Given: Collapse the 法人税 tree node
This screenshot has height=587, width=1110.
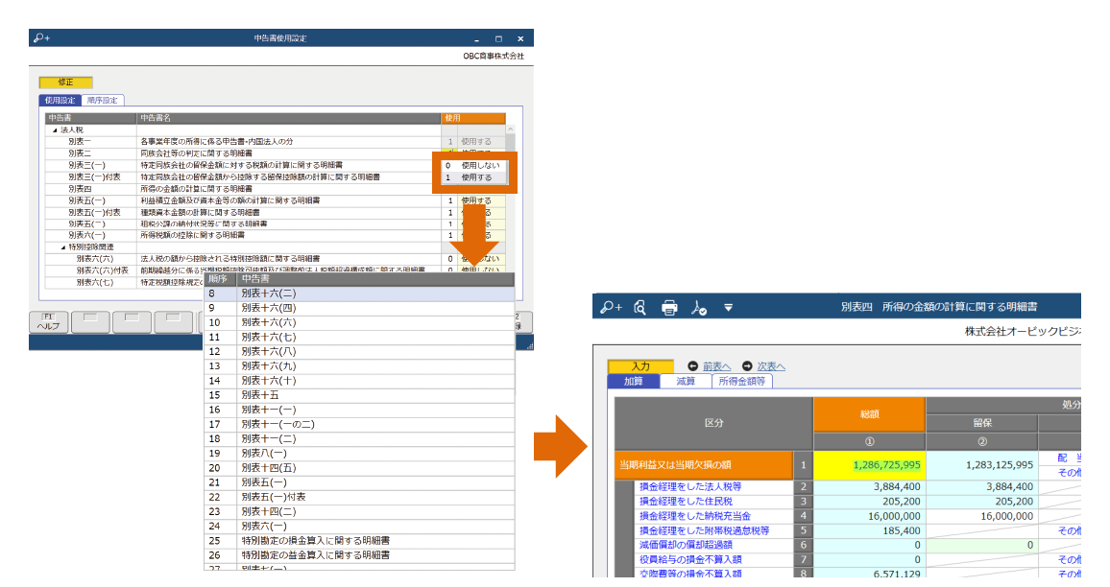Looking at the screenshot, I should pyautogui.click(x=55, y=129).
